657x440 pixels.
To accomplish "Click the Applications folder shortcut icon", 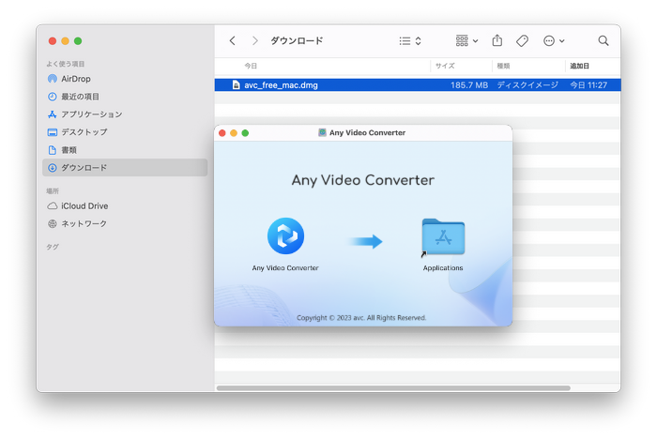I will point(443,236).
